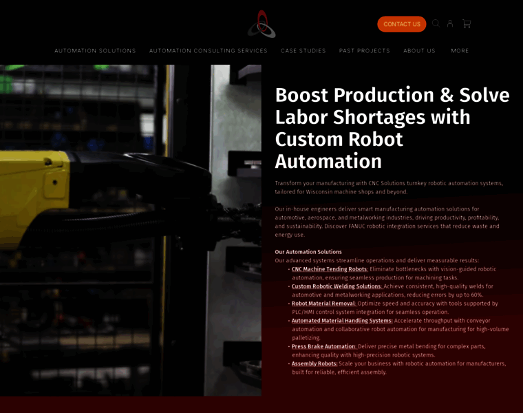Open the Custom Robotic Welding Solutions link

click(x=337, y=286)
